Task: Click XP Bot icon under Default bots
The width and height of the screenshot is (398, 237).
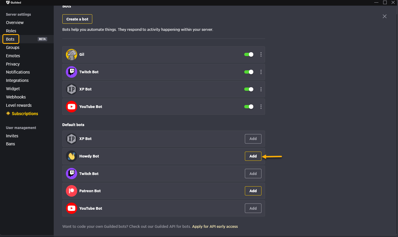Action: pyautogui.click(x=72, y=139)
